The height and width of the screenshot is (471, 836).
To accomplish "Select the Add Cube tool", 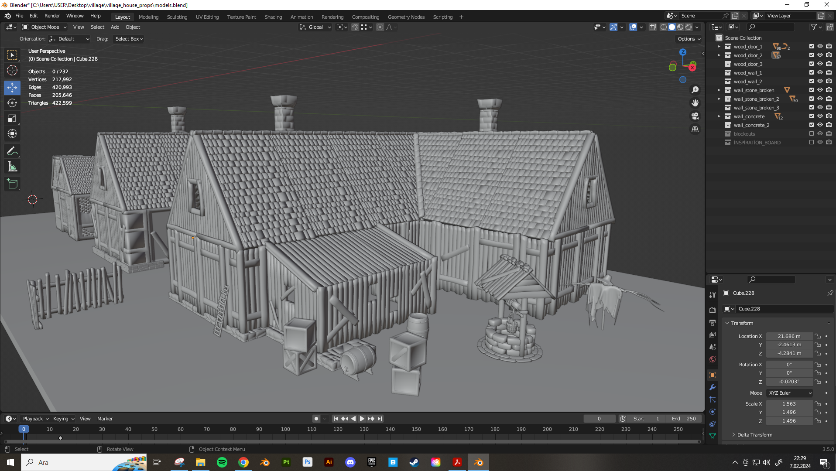I will [12, 184].
